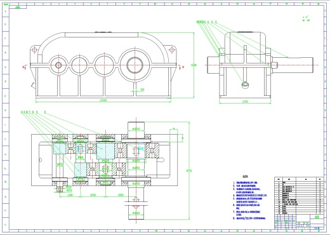Click the 1040 overall length dimension text
This screenshot has height=235, width=330.
(x=103, y=100)
